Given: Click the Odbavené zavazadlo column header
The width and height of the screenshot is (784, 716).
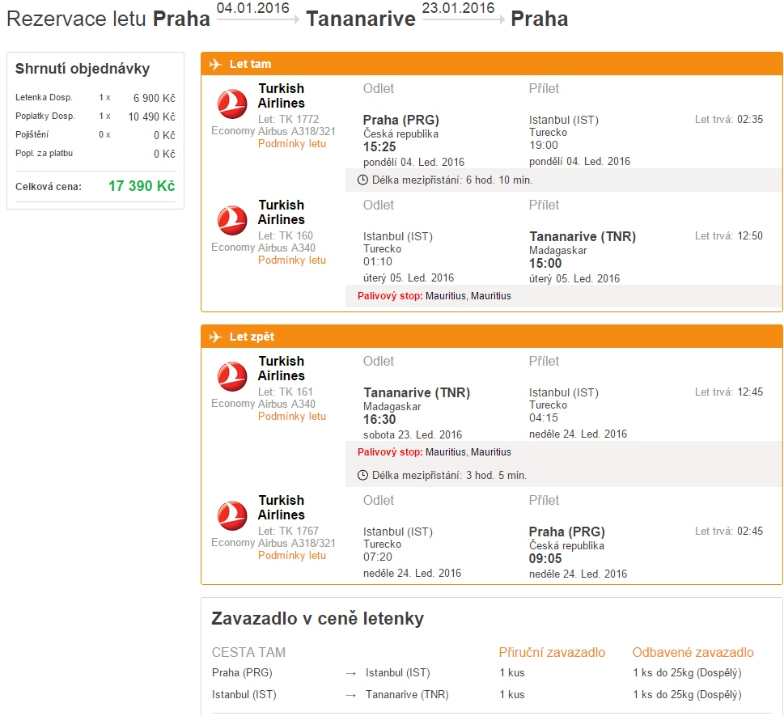Looking at the screenshot, I should click(x=693, y=653).
